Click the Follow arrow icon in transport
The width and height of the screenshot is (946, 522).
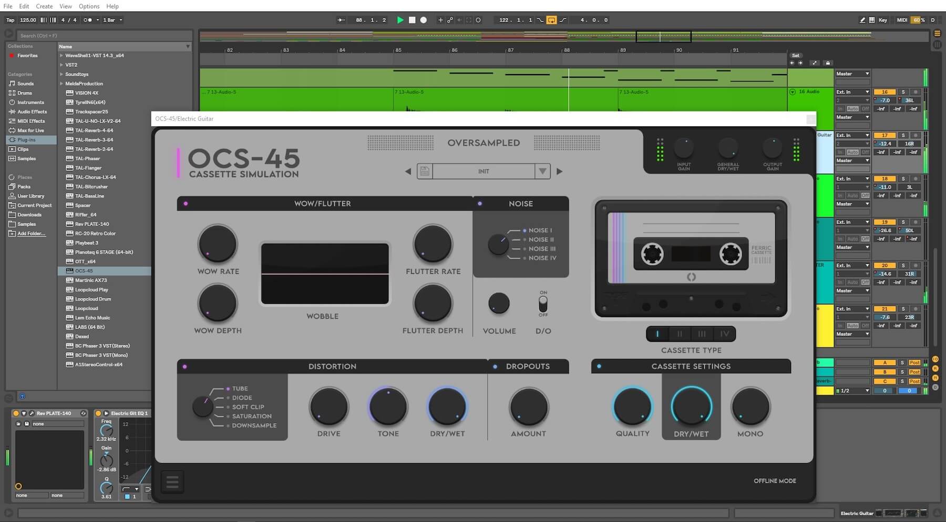pos(341,20)
